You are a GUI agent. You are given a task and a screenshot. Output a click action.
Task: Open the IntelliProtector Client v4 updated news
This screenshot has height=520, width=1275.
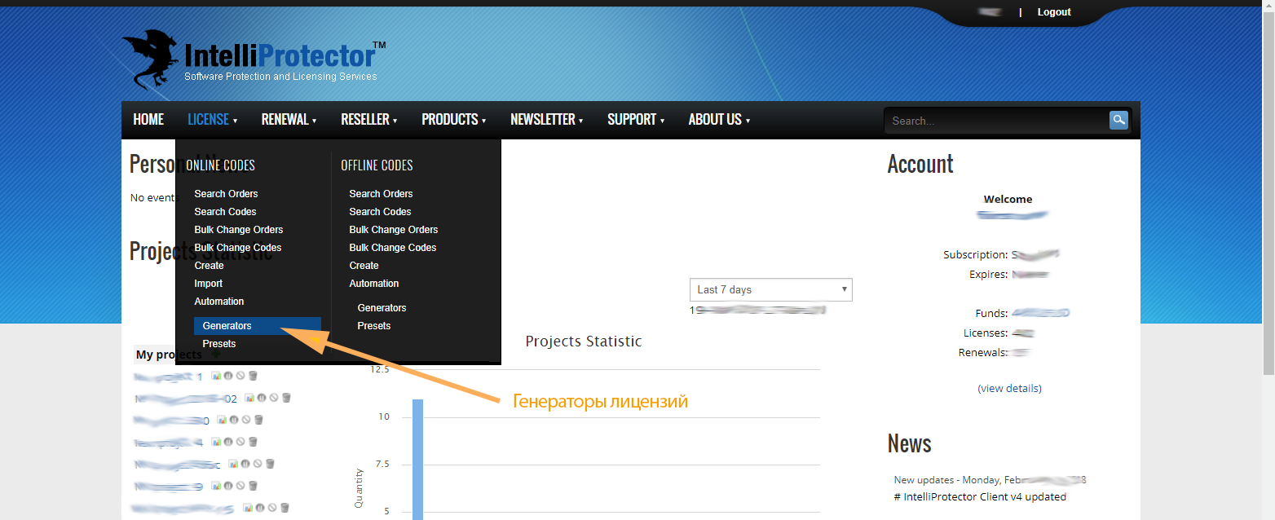(x=980, y=496)
